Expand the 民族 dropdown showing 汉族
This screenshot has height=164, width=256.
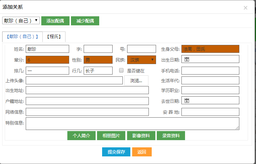point(141,60)
